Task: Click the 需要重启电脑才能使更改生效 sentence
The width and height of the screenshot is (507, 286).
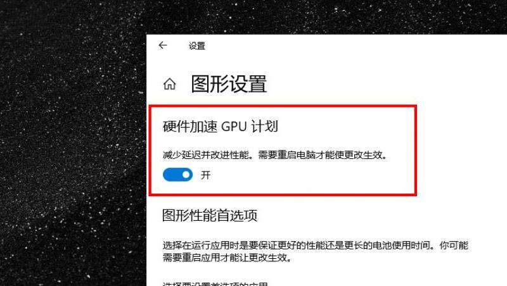Action: (323, 155)
